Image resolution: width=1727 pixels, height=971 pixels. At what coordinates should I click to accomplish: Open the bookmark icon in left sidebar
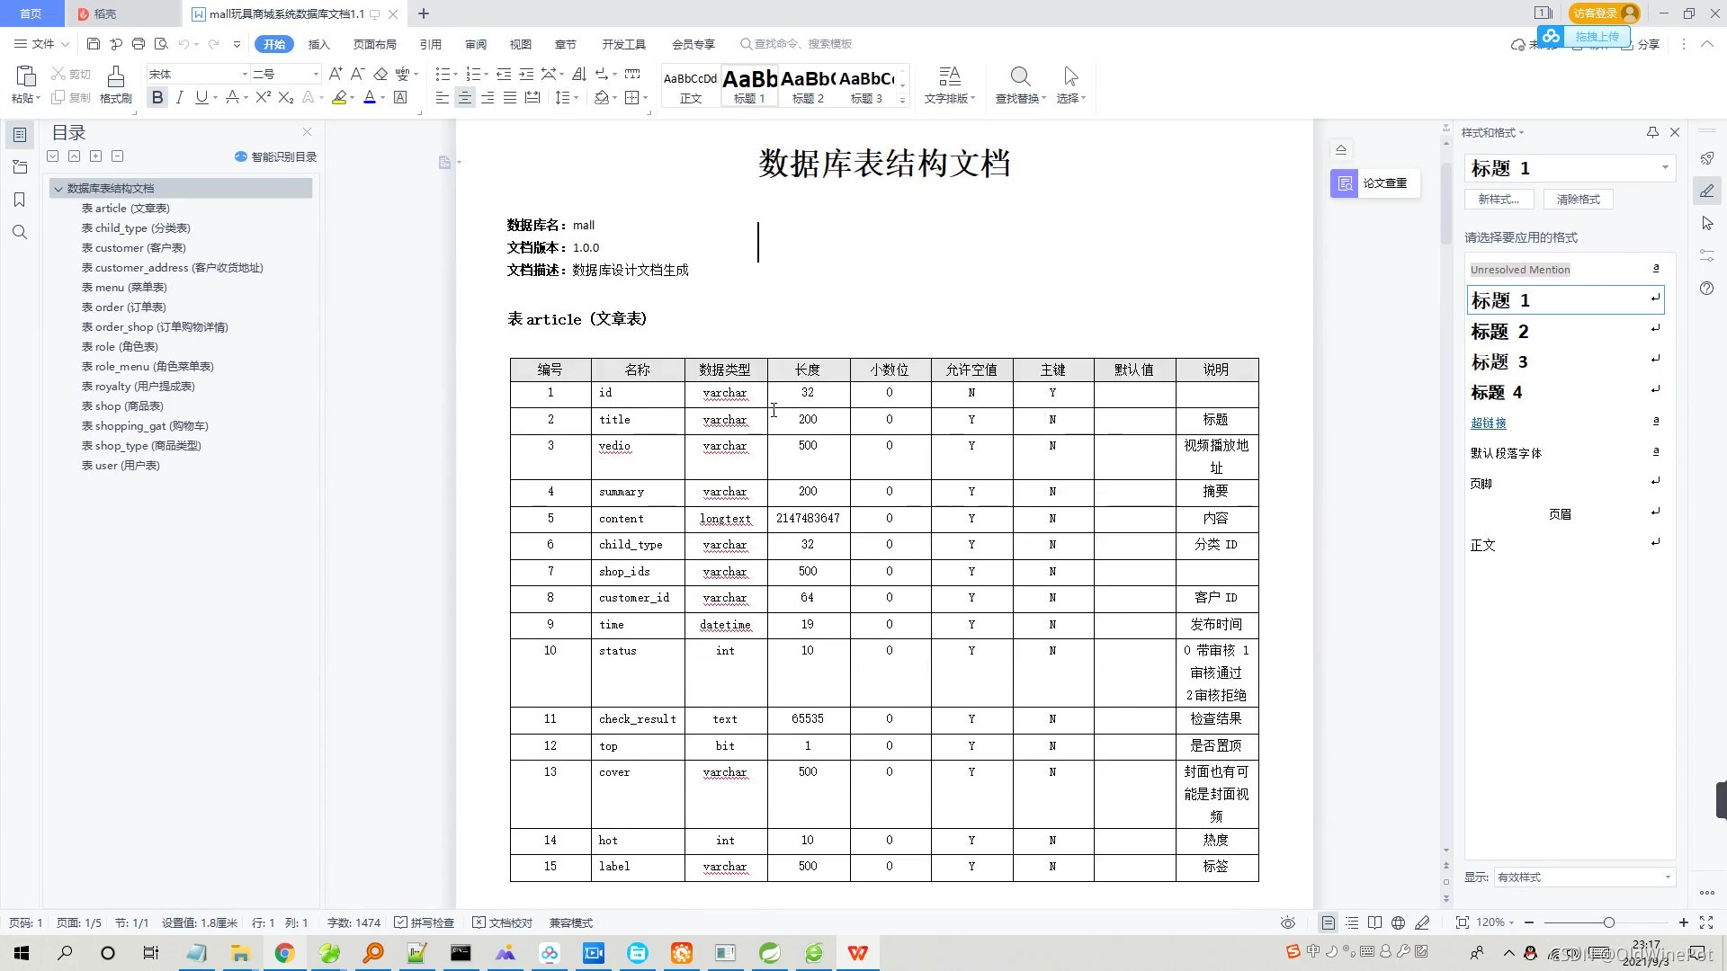tap(20, 200)
